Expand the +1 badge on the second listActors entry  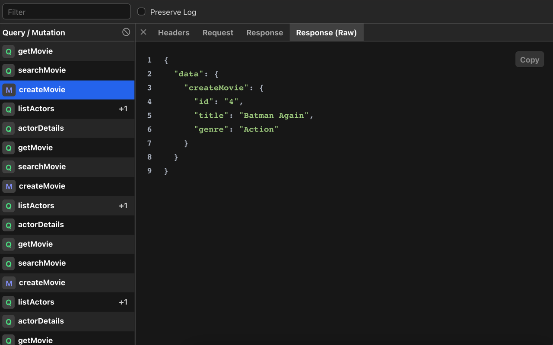[x=123, y=205]
